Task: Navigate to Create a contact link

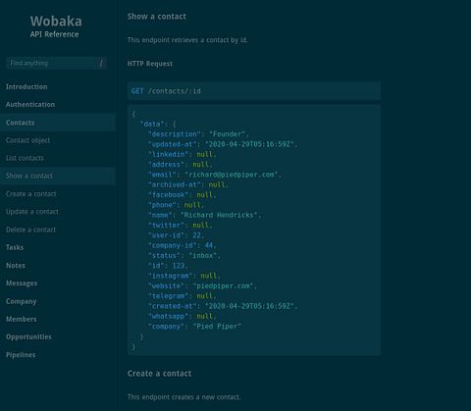Action: click(31, 194)
